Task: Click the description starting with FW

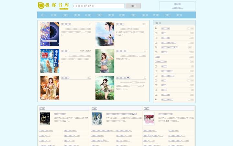Action: [x=124, y=119]
